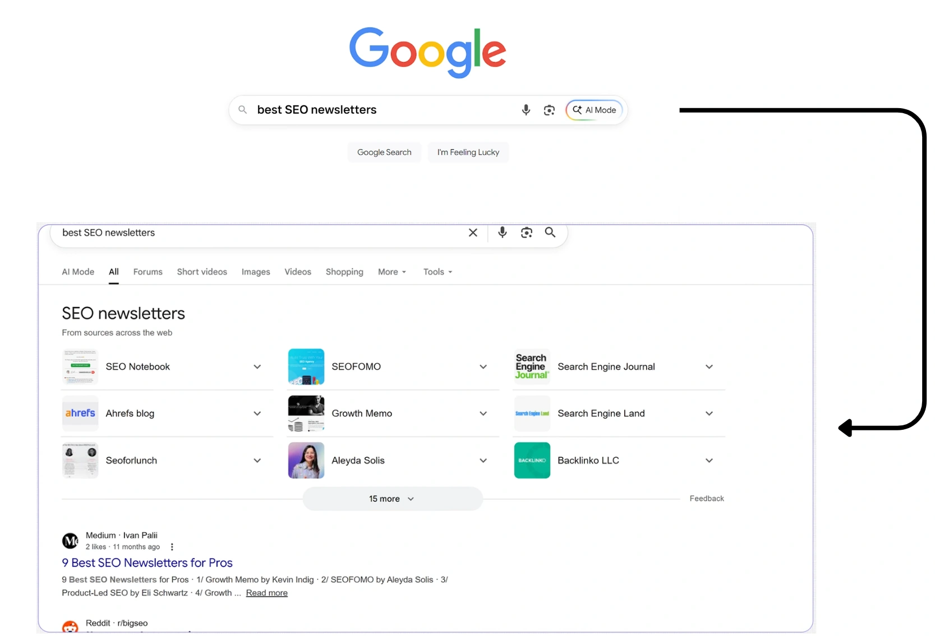
Task: Click the Reddit r/bigseo source line
Action: (117, 623)
